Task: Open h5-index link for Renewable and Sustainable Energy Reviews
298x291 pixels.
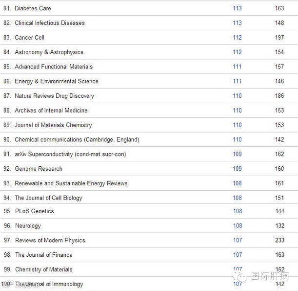Action: click(x=237, y=183)
